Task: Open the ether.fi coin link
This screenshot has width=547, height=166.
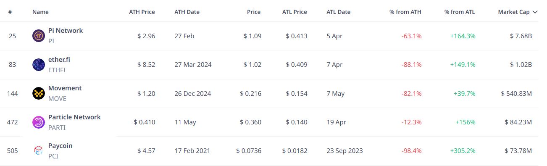Action: pyautogui.click(x=59, y=59)
